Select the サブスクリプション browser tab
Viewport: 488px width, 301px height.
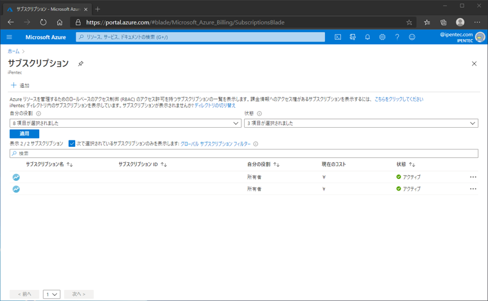click(47, 10)
